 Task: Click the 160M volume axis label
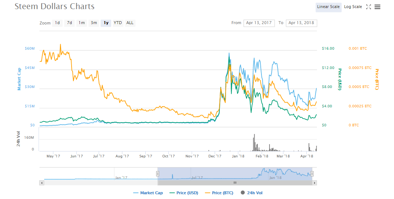[x=29, y=138]
